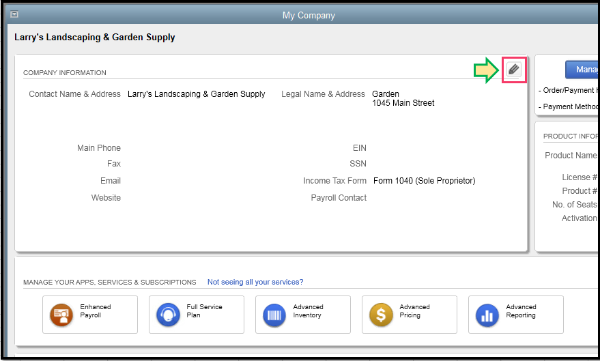600x361 pixels.
Task: Click the pencil edit icon for Company Information
Action: 513,69
